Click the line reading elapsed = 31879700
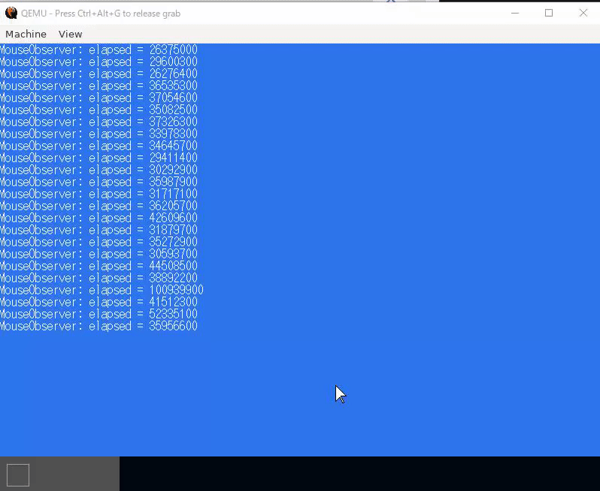The height and width of the screenshot is (491, 600). point(98,230)
